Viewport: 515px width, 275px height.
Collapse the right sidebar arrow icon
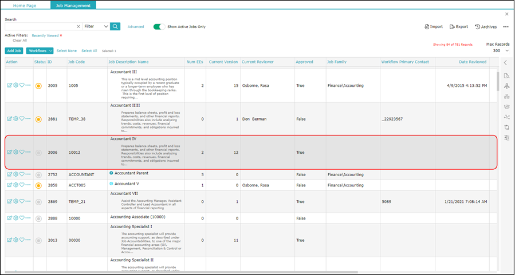coord(505,63)
